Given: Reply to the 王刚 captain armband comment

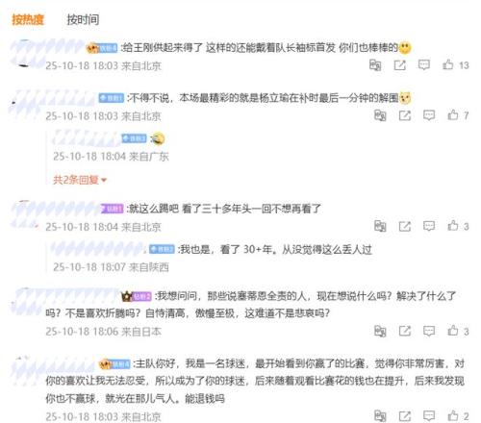Looking at the screenshot, I should (x=423, y=65).
